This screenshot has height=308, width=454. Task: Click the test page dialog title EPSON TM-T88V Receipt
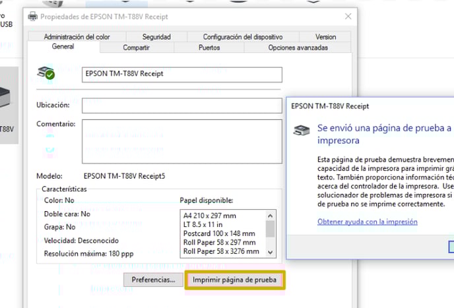click(330, 106)
